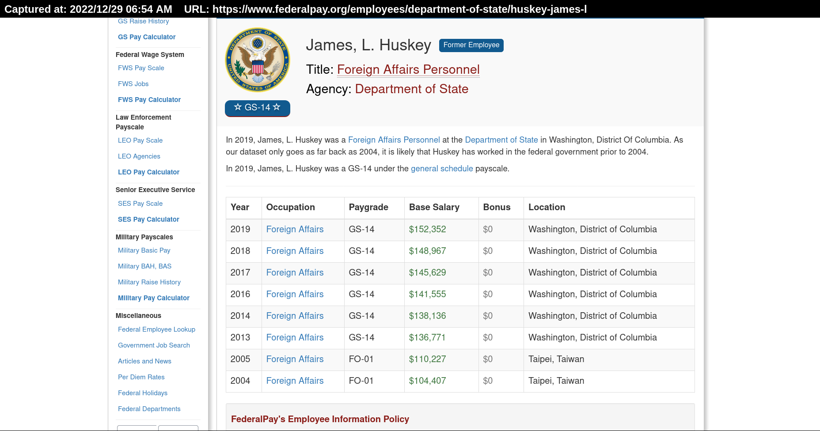Select the $136,771 salary value
The image size is (820, 431).
[427, 338]
